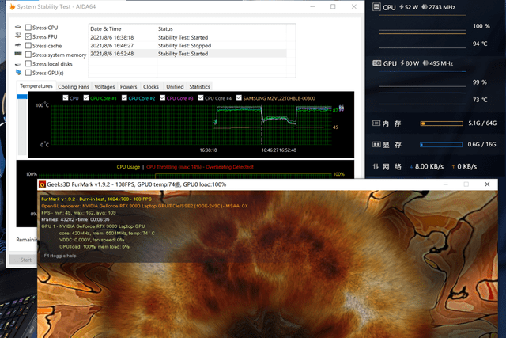The height and width of the screenshot is (338, 506).
Task: Minimize the FurMark window
Action: [446, 184]
